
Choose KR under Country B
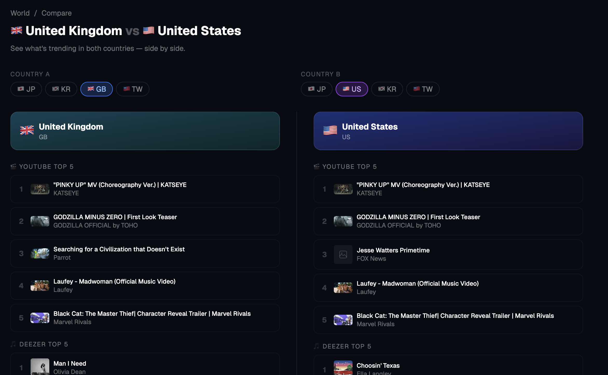click(x=387, y=89)
